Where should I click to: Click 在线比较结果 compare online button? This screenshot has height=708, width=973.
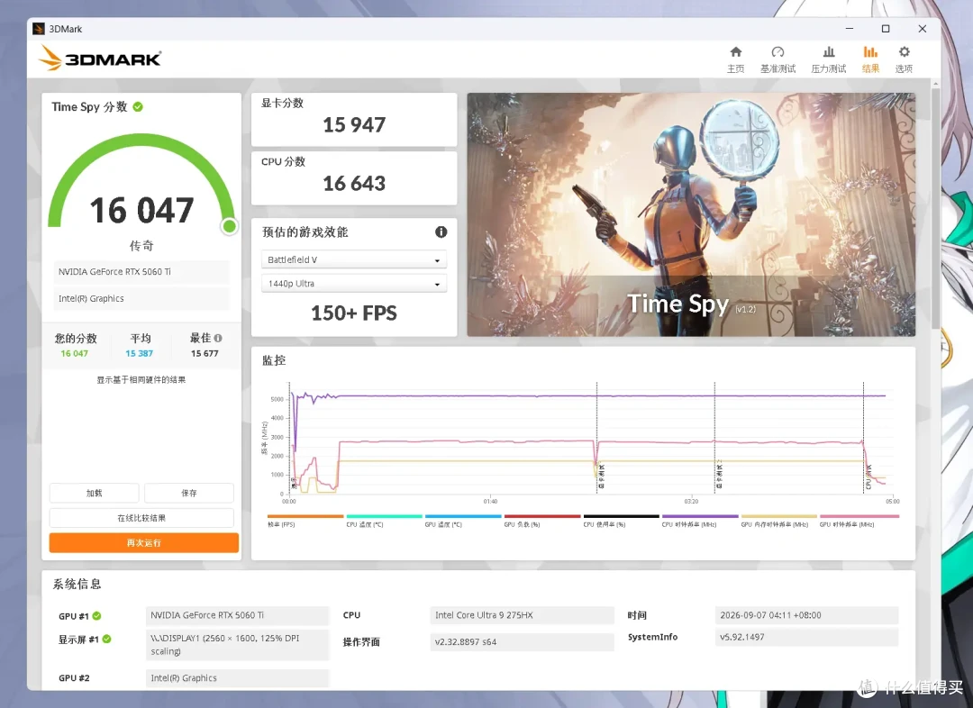point(141,518)
